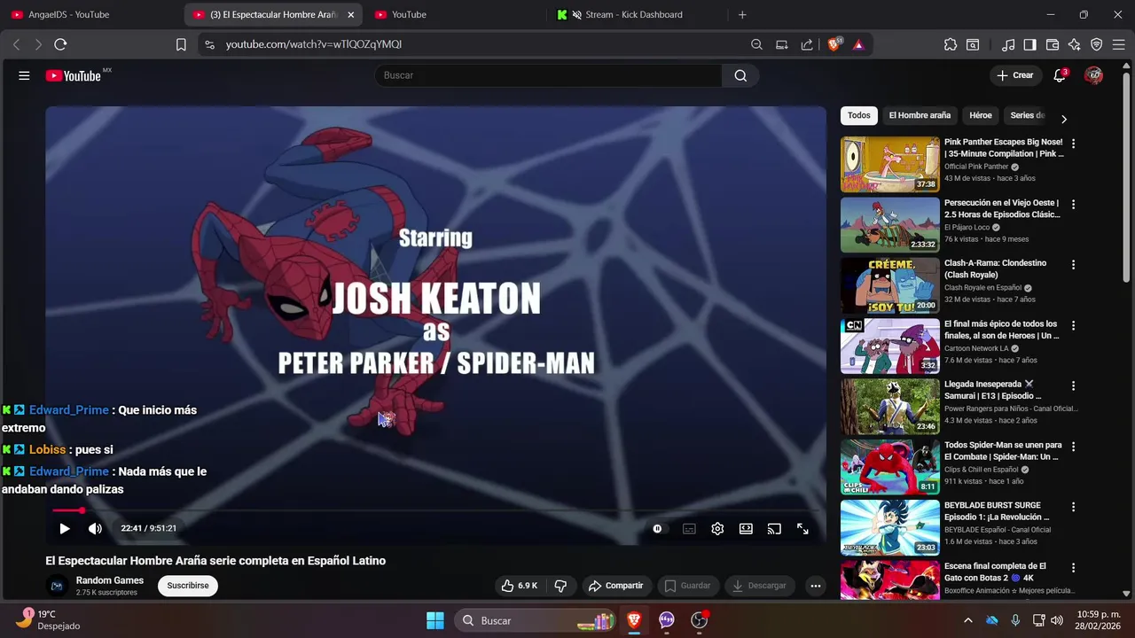The width and height of the screenshot is (1135, 638).
Task: Open the player settings gear
Action: (717, 528)
